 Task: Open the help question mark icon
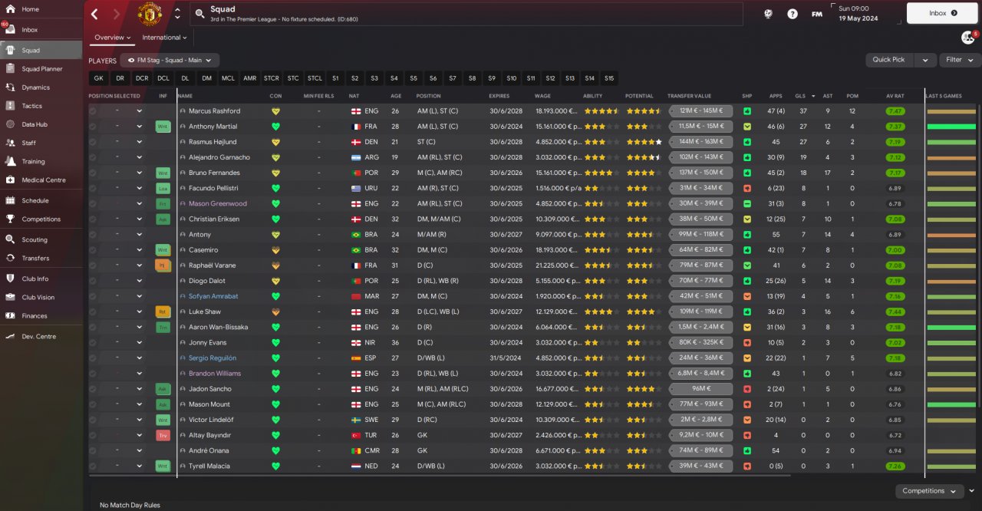(x=793, y=14)
